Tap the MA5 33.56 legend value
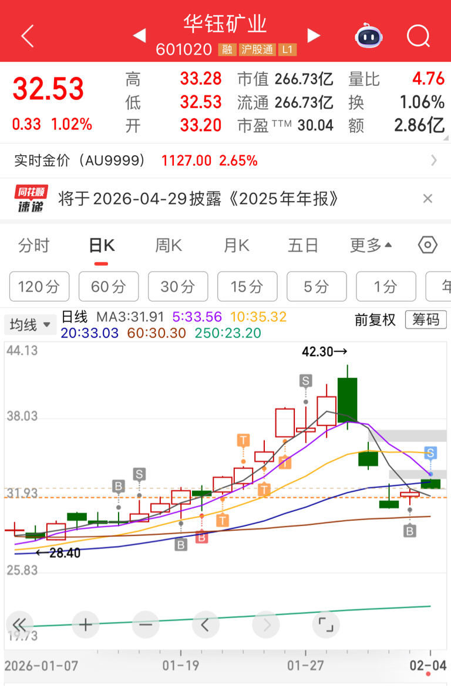 coord(197,317)
